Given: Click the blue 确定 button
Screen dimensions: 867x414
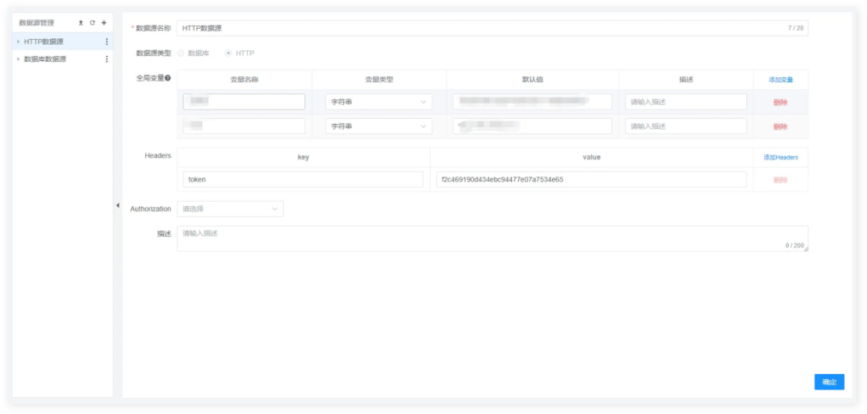Looking at the screenshot, I should 829,383.
